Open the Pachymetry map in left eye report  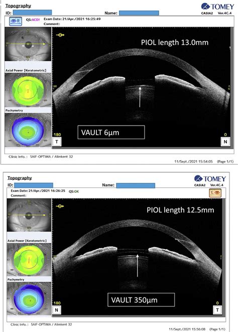coord(29,298)
